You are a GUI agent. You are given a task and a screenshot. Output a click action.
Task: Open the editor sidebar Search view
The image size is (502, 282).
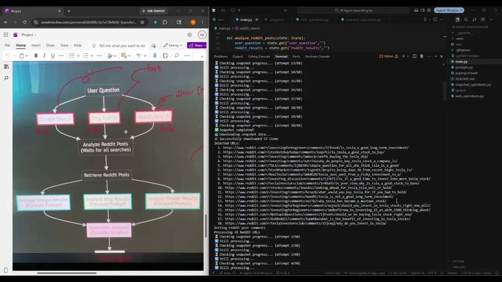[466, 19]
